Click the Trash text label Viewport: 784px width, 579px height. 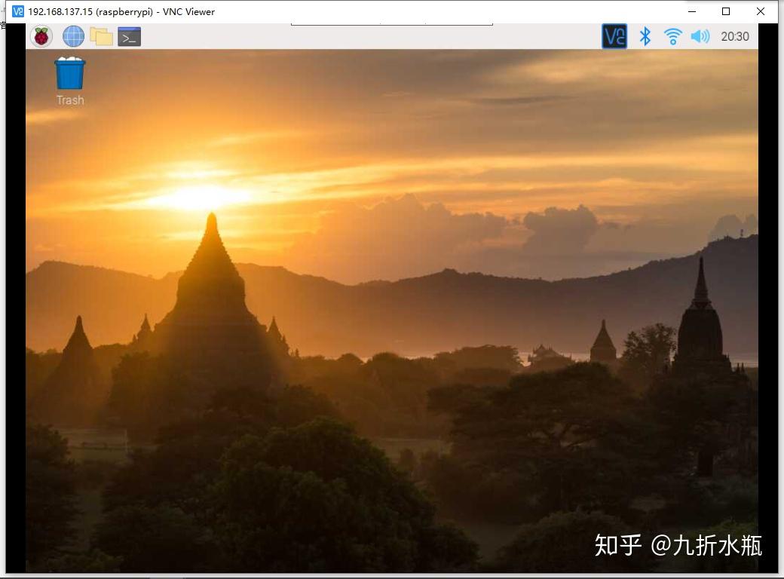click(70, 100)
